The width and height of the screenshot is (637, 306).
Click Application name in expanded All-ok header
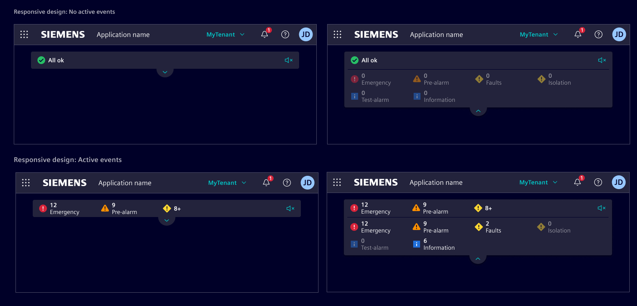(436, 35)
